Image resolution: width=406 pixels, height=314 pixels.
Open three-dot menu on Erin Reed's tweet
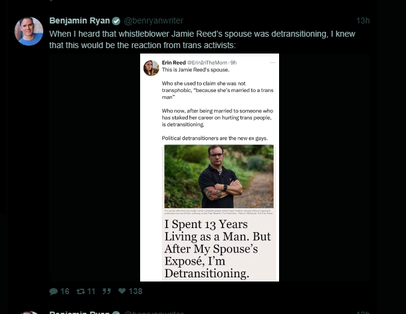(x=272, y=63)
